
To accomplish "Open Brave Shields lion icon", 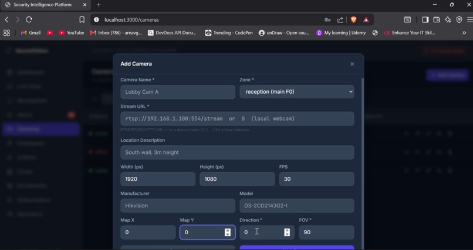I will pyautogui.click(x=353, y=19).
